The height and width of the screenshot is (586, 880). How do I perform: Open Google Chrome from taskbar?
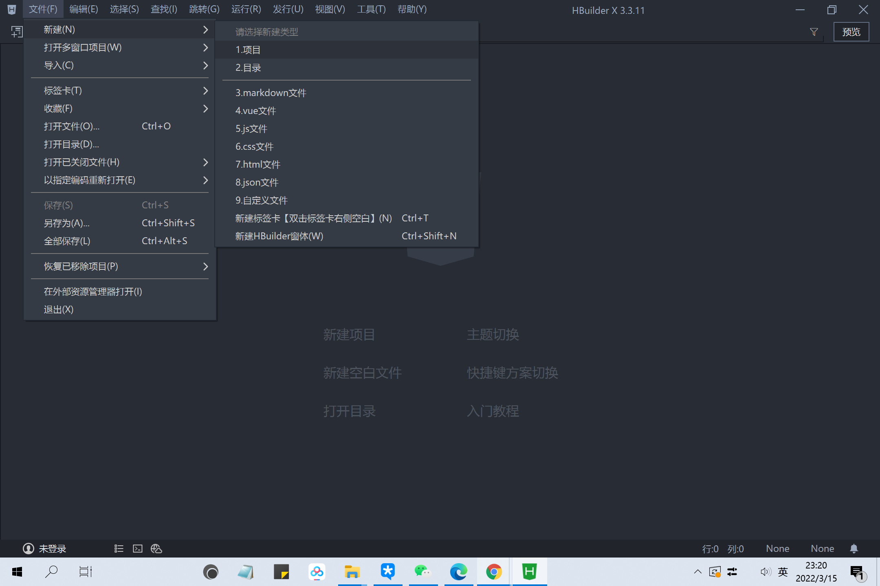coord(494,572)
